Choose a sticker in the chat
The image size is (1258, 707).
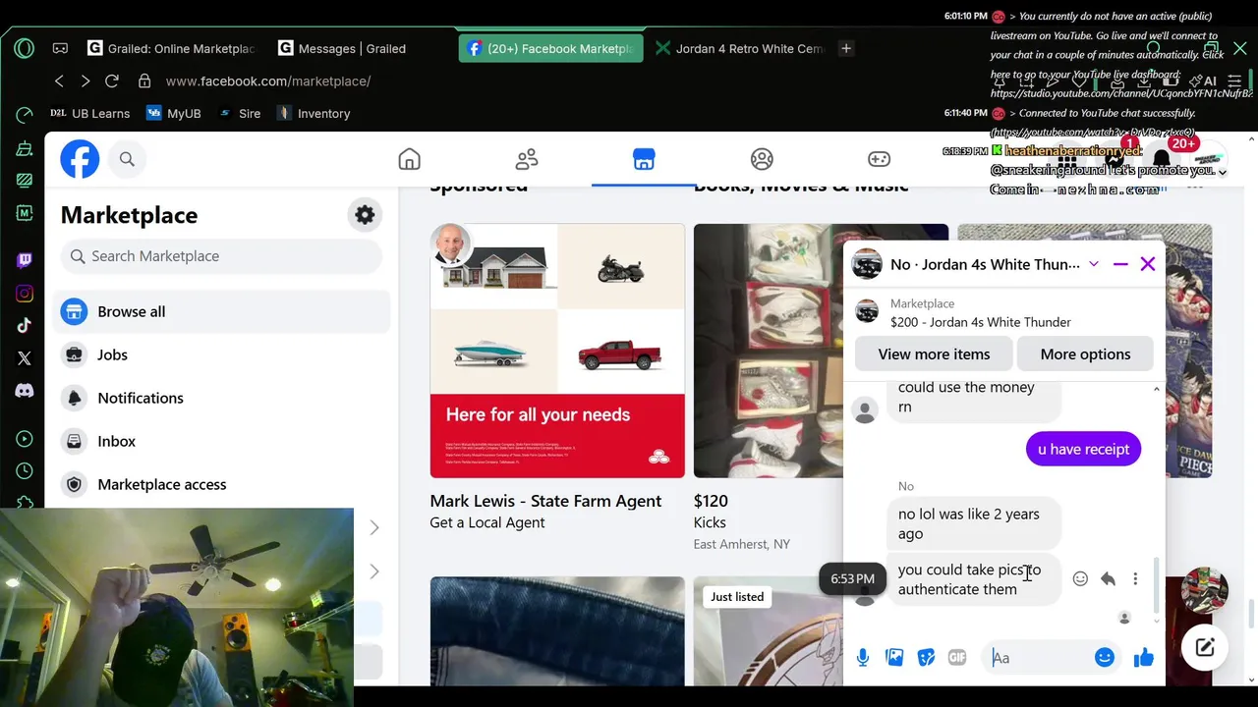coord(926,658)
